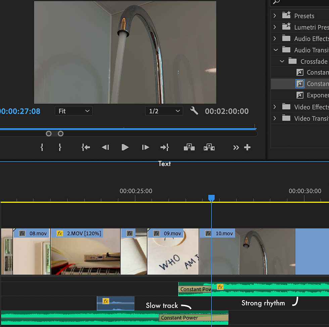The width and height of the screenshot is (329, 327).
Task: Select the Audio Effects folder icon
Action: (x=286, y=38)
